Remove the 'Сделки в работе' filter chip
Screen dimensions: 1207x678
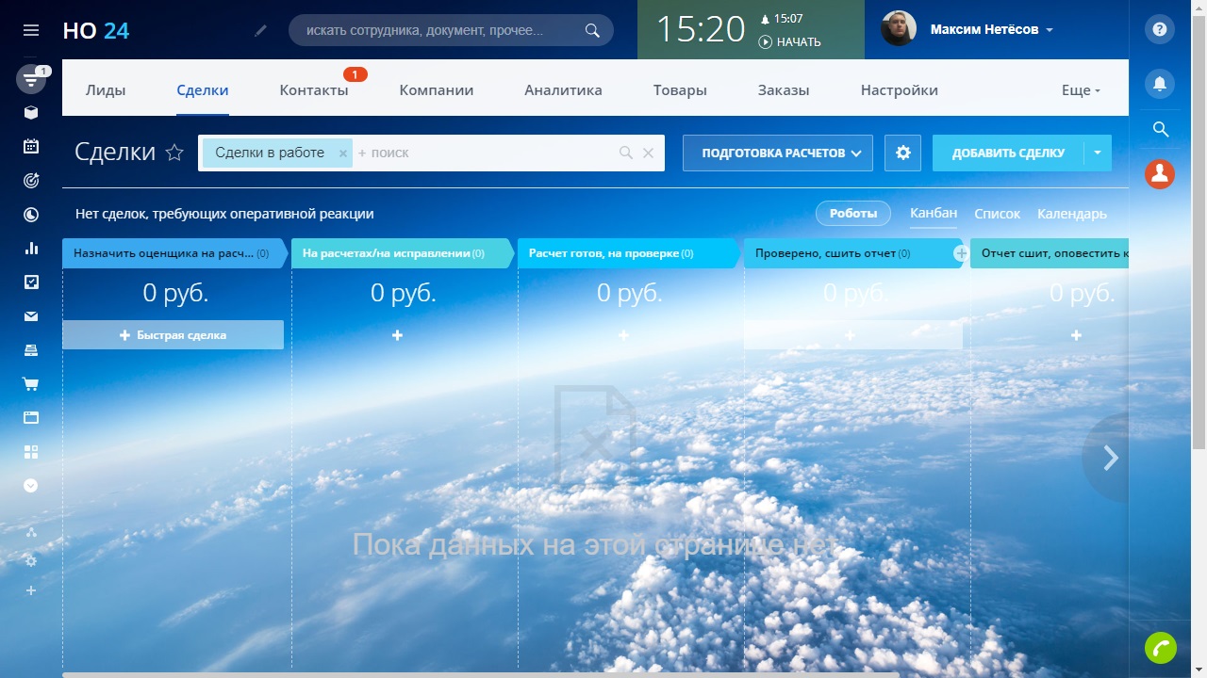coord(343,153)
